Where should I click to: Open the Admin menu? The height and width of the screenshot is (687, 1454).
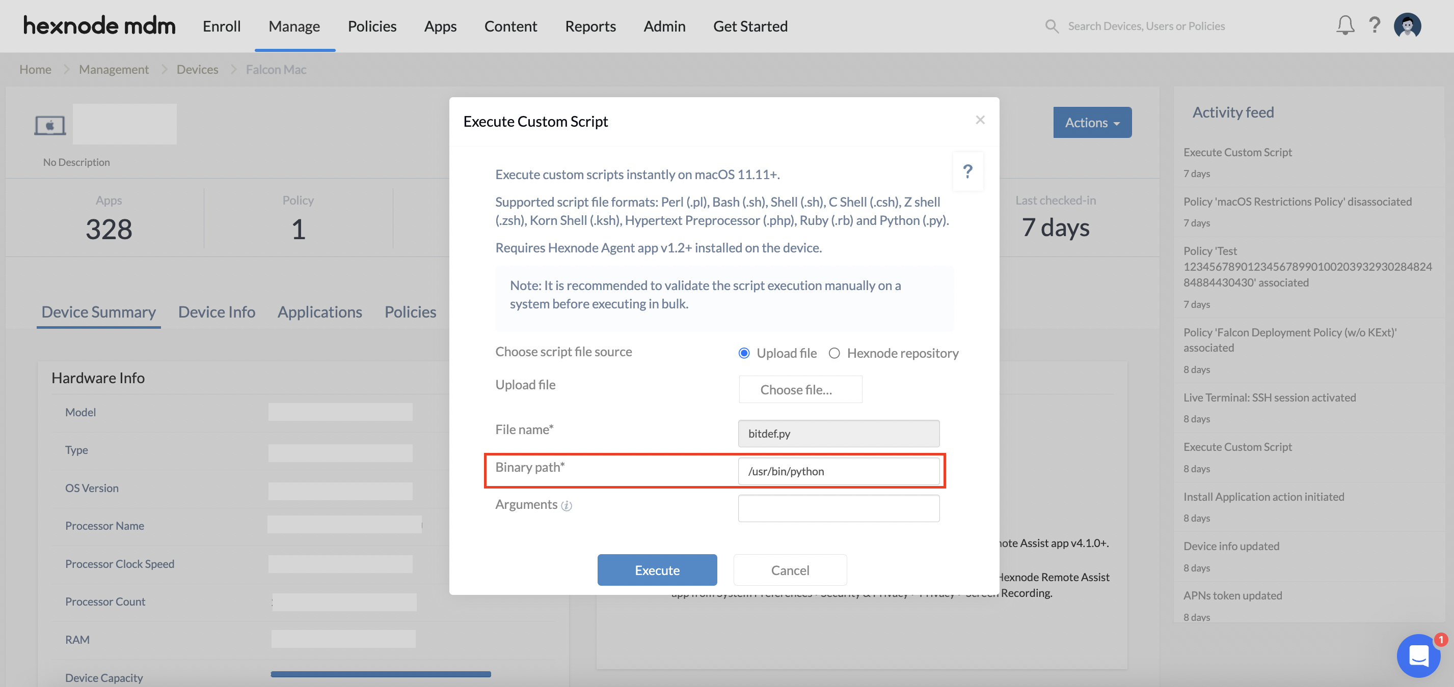[x=664, y=26]
